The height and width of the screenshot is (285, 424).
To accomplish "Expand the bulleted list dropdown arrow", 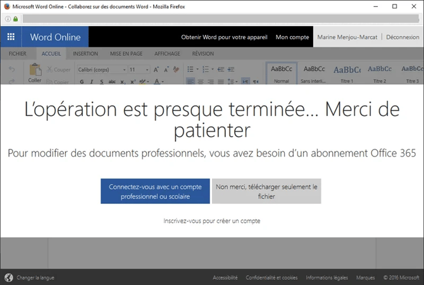I will [x=197, y=69].
